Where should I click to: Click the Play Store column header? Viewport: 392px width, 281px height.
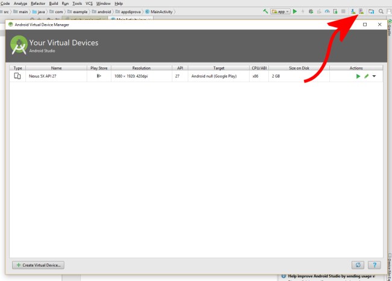click(x=99, y=68)
